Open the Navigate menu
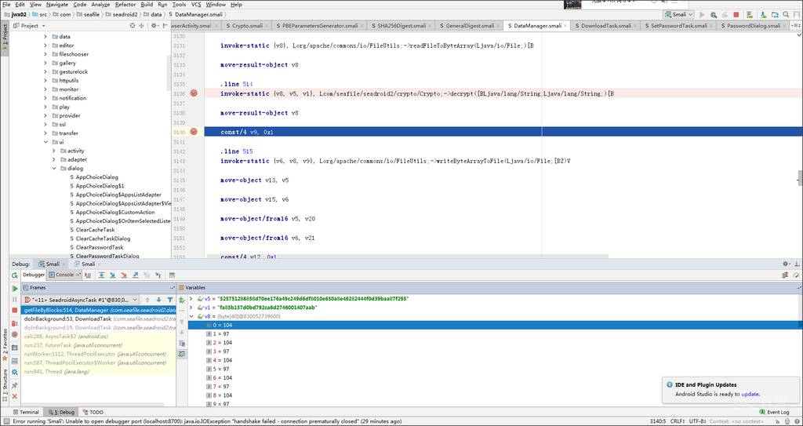803x426 pixels. (56, 4)
